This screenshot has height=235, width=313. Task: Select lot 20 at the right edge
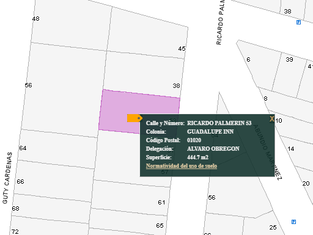tap(306, 184)
